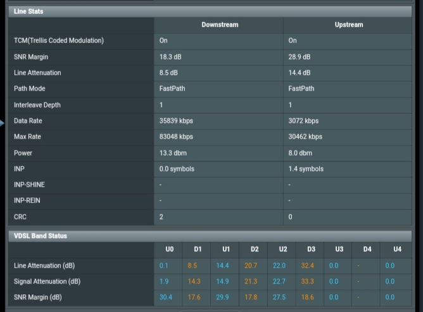Click the U0 line attenuation value 0.1

click(x=163, y=266)
